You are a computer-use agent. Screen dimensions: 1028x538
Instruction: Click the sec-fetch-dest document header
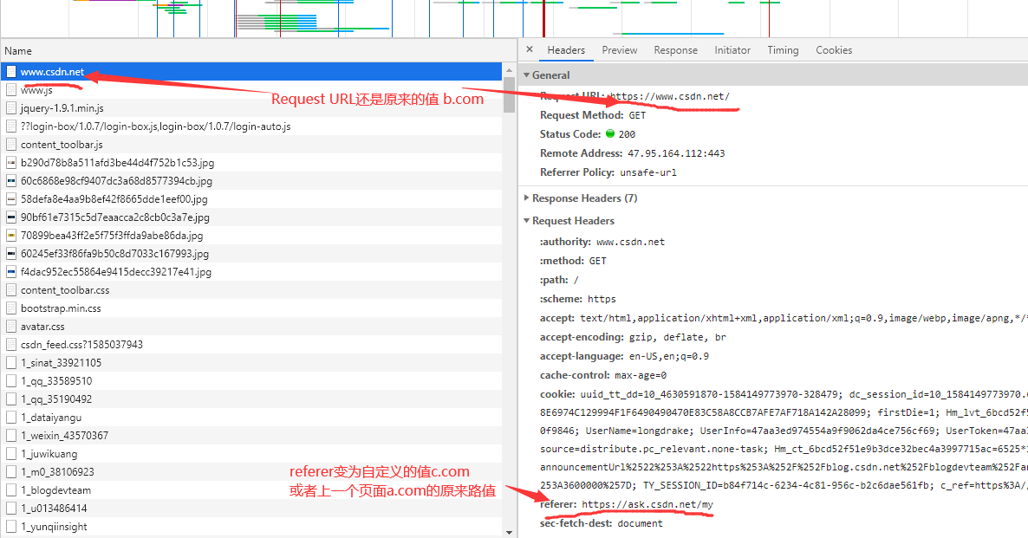click(602, 523)
